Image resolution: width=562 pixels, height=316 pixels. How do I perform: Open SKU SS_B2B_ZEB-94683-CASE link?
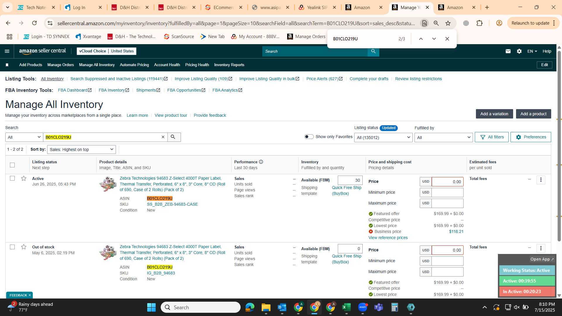[172, 204]
